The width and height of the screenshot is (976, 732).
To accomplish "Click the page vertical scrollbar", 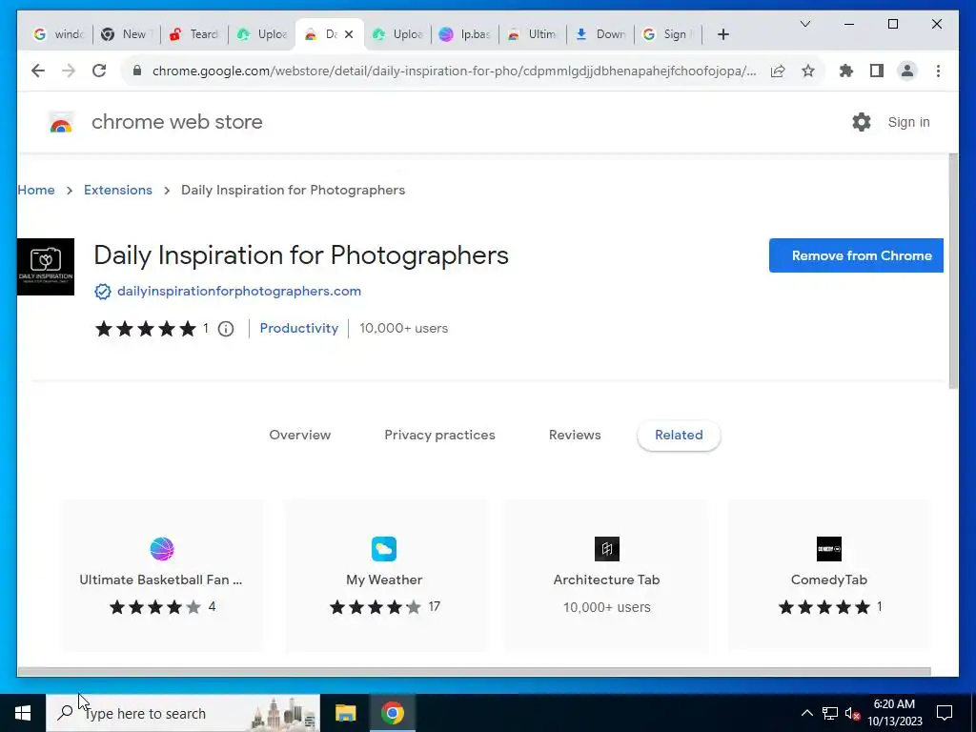I will click(x=953, y=271).
